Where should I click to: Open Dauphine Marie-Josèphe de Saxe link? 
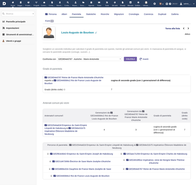(81, 169)
